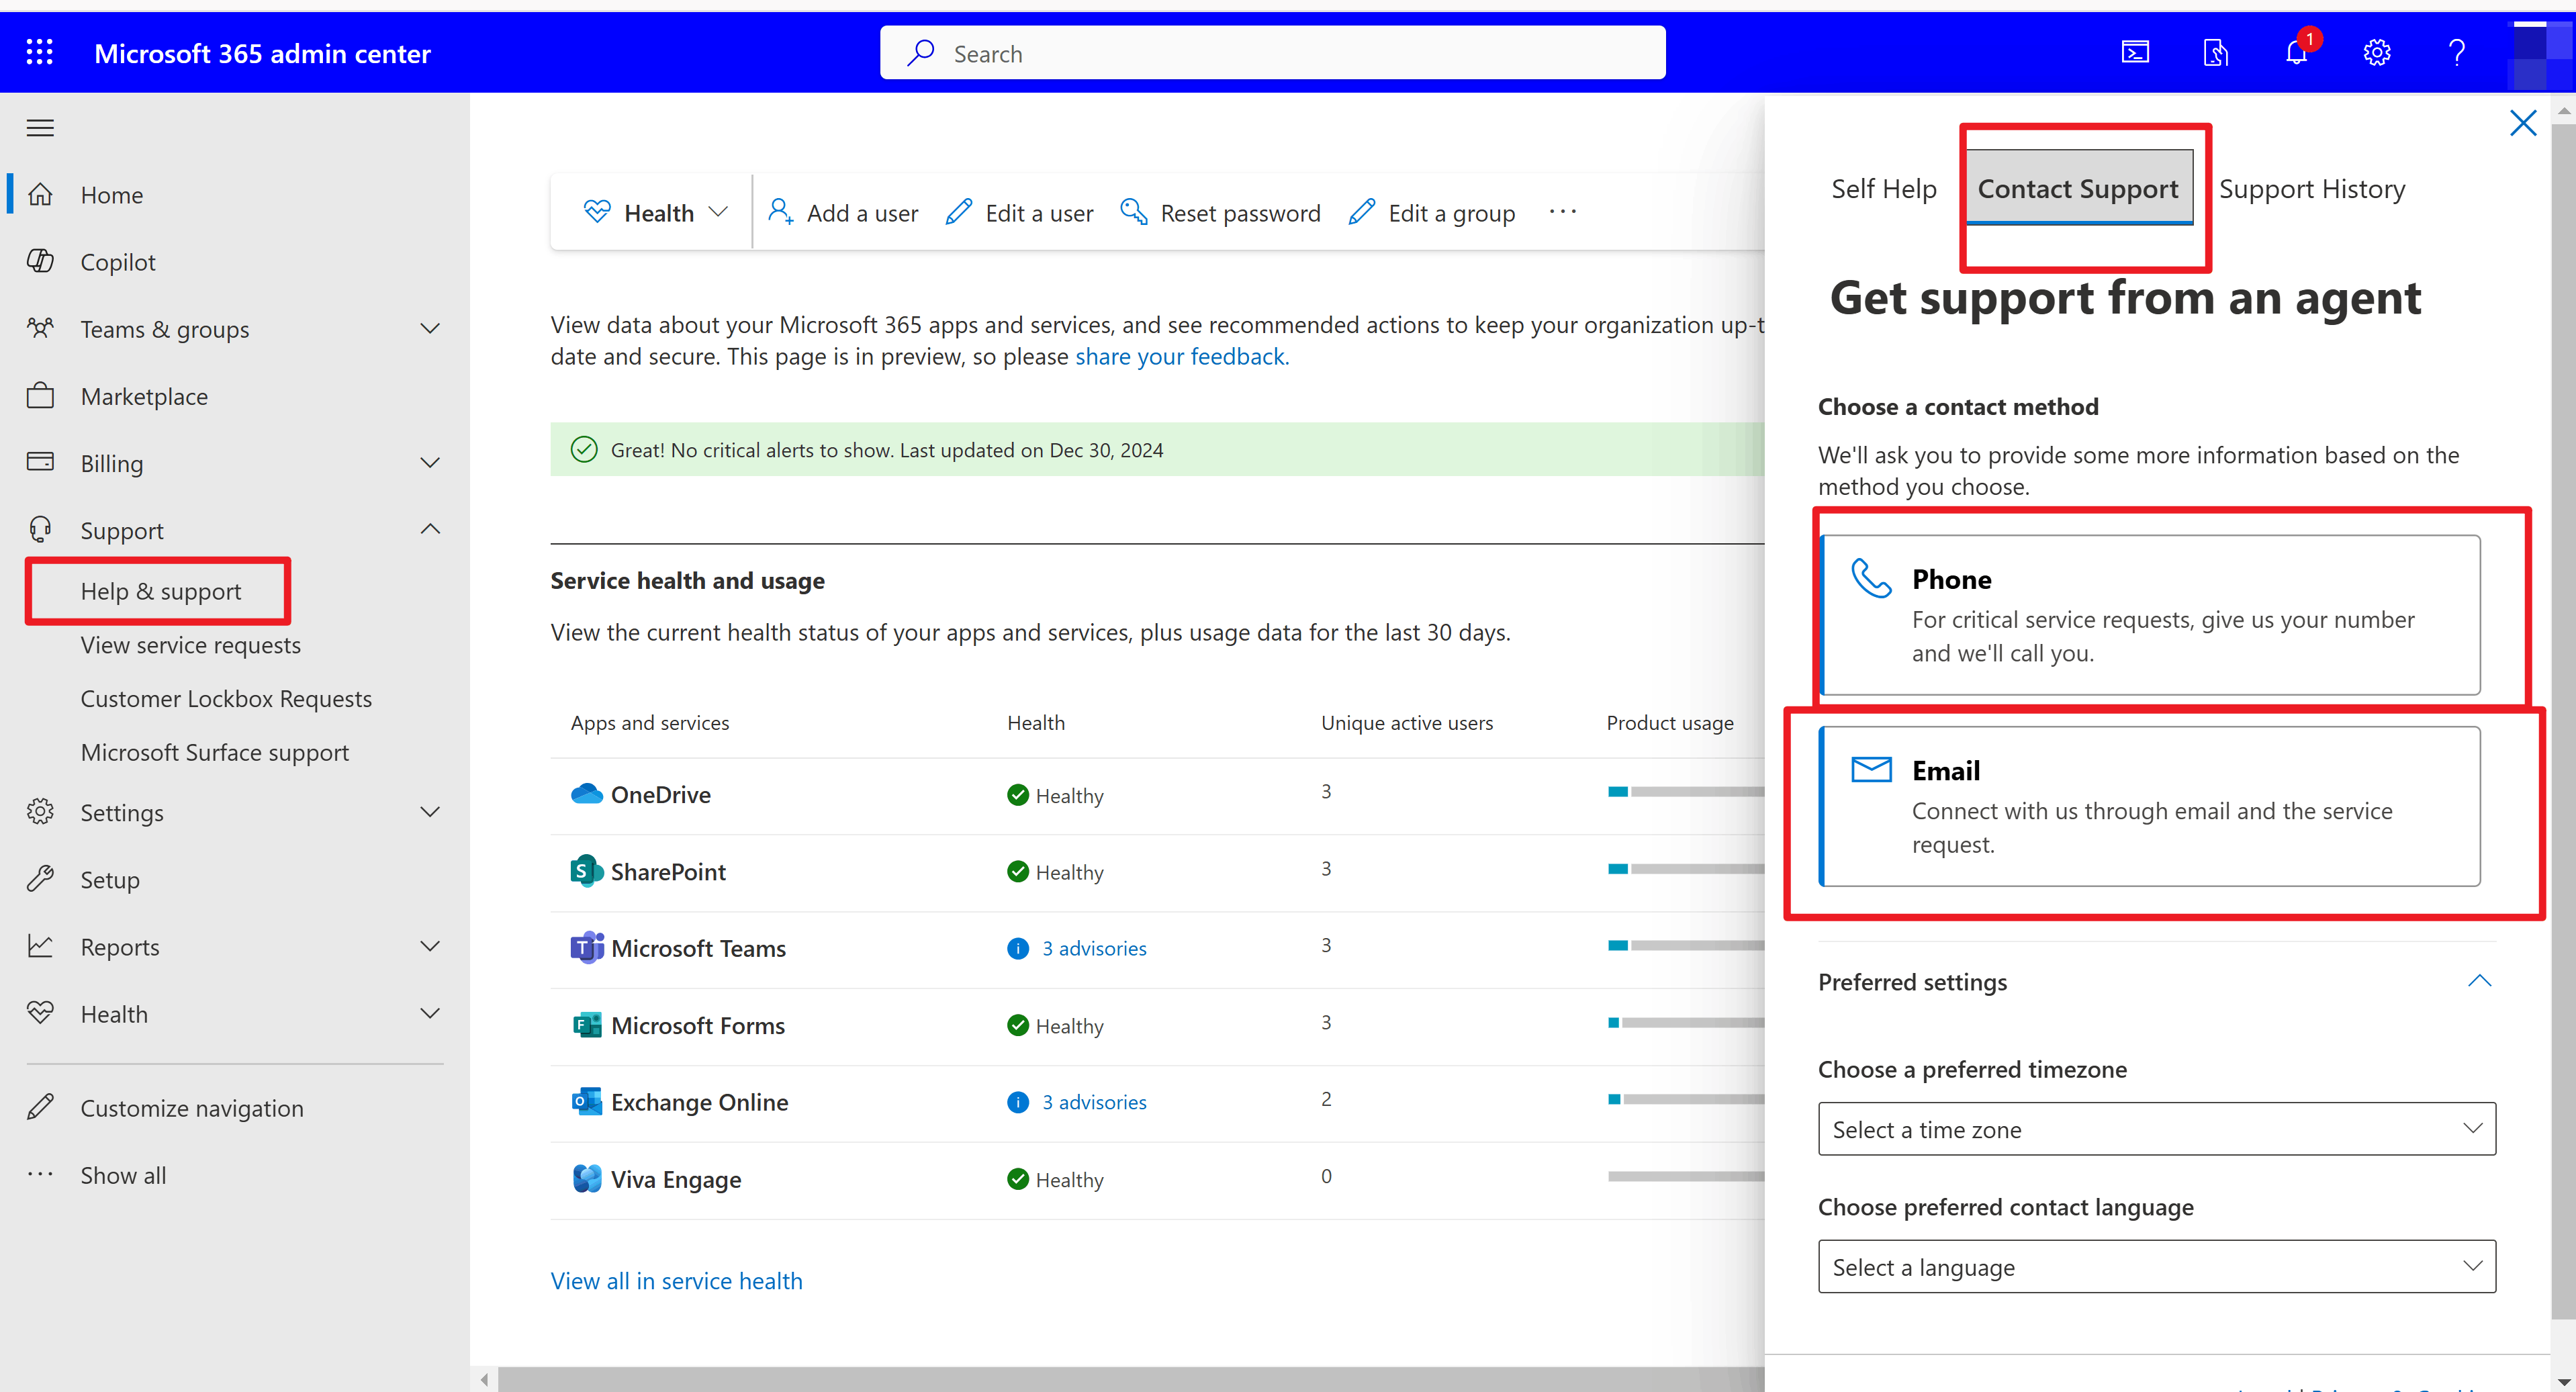This screenshot has width=2576, height=1392.
Task: Close the support panel
Action: (x=2522, y=123)
